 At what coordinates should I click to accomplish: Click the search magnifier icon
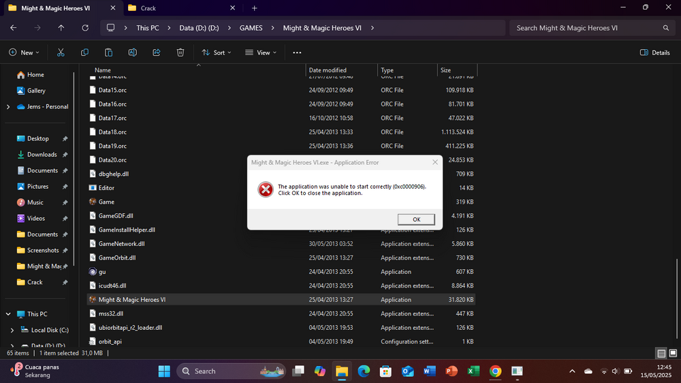coord(666,28)
